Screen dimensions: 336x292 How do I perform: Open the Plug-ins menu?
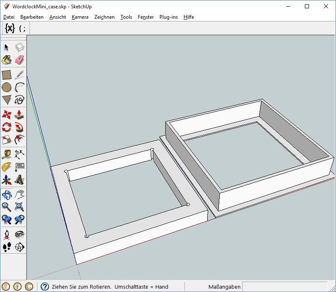(x=168, y=17)
